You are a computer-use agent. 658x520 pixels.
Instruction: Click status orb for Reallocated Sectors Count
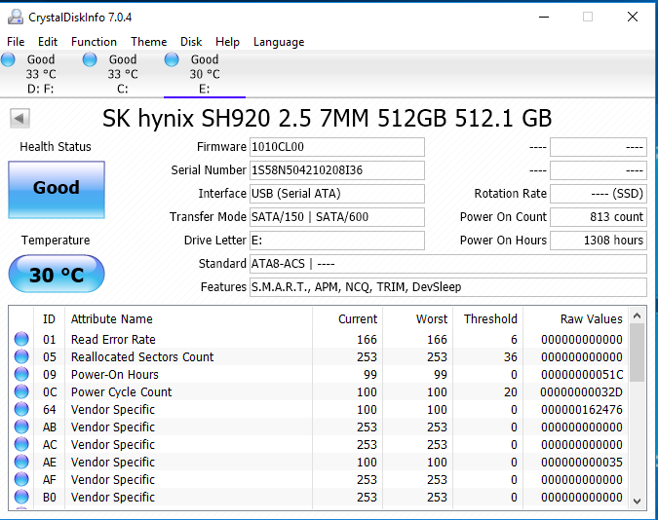[x=21, y=357]
